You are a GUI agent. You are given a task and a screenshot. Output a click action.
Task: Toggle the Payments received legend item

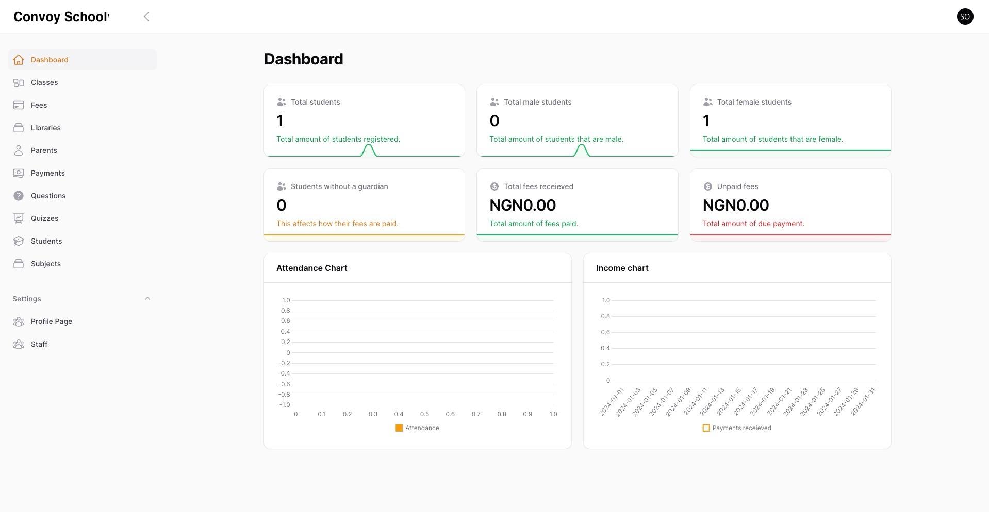click(737, 428)
